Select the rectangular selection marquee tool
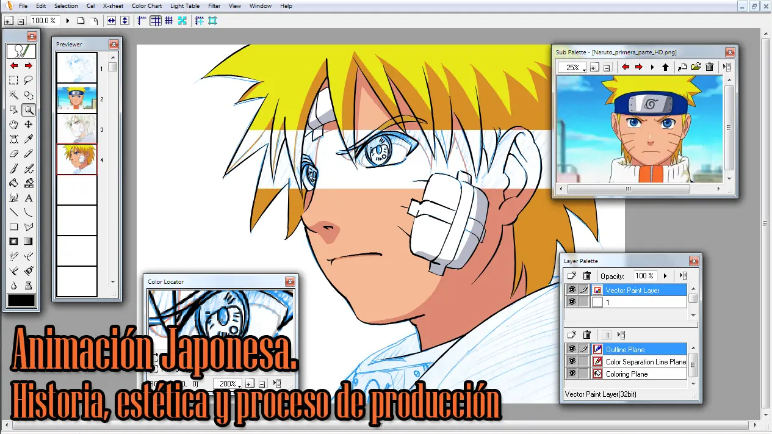The width and height of the screenshot is (772, 434). (13, 80)
